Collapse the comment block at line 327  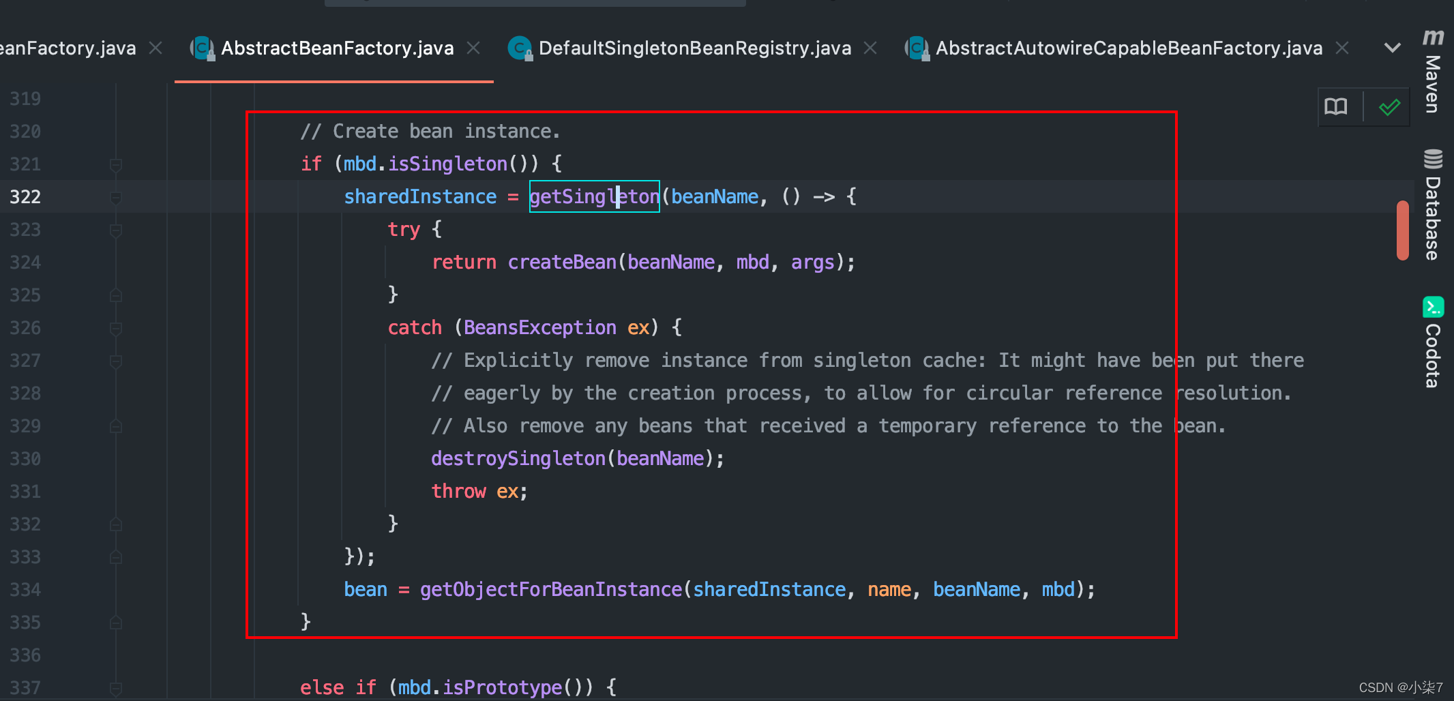(116, 361)
